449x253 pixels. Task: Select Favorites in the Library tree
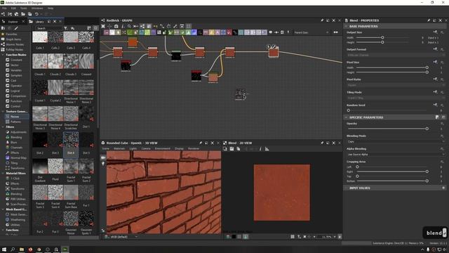click(x=11, y=34)
